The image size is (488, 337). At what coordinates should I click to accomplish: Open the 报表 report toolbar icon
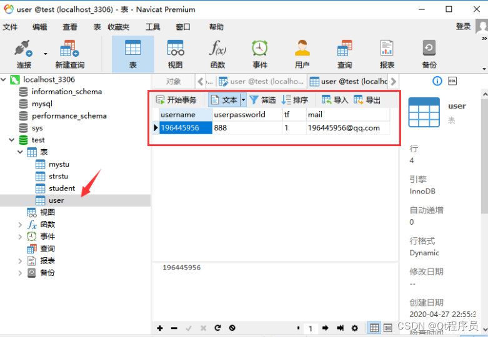[x=387, y=54]
